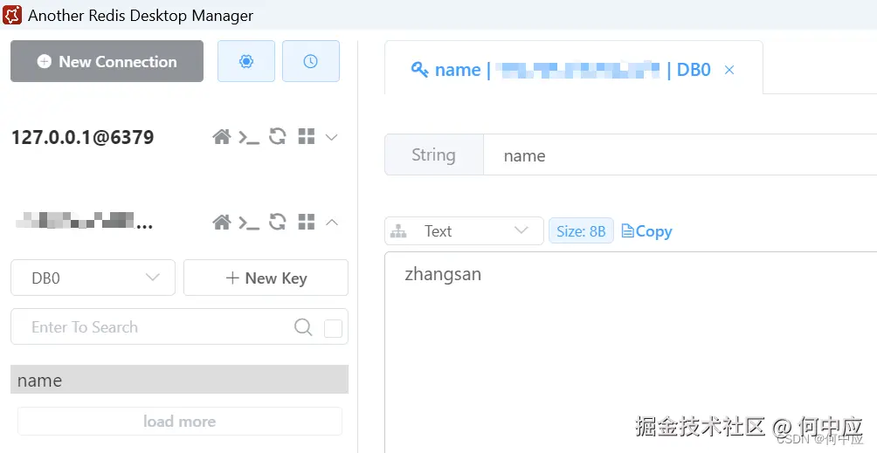This screenshot has height=453, width=877.
Task: Select the name key in list
Action: click(179, 381)
